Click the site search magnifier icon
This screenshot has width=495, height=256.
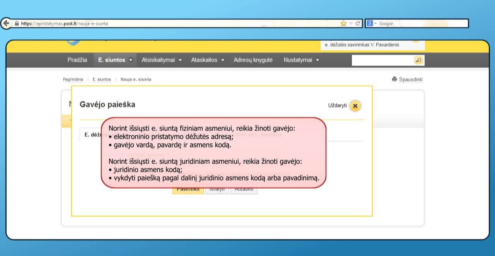click(x=418, y=60)
